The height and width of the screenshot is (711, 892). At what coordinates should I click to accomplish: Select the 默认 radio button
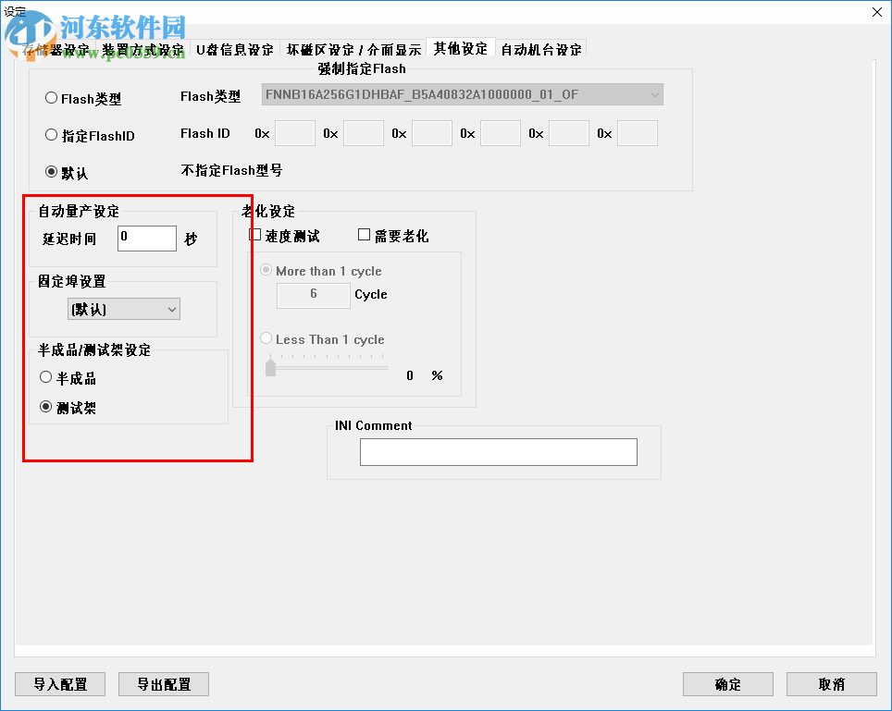pyautogui.click(x=51, y=170)
